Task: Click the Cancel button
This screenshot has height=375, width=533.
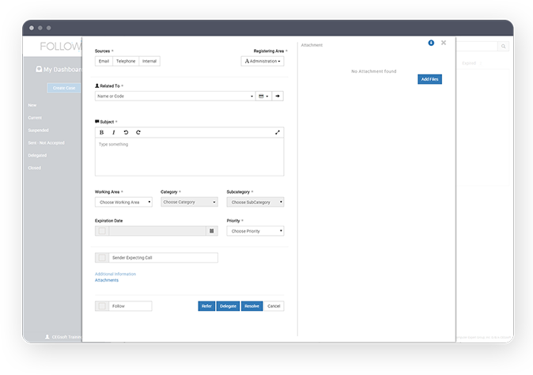Action: (x=274, y=306)
